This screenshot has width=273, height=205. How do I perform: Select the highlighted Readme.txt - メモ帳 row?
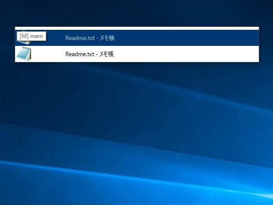click(137, 38)
